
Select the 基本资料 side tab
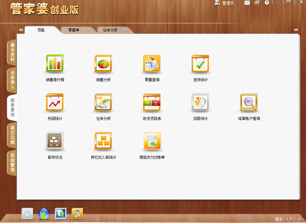12,52
